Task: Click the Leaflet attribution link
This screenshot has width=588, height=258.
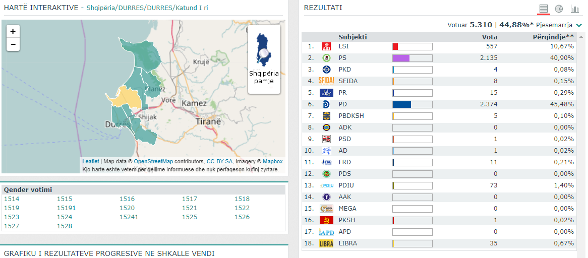Action: (90, 161)
